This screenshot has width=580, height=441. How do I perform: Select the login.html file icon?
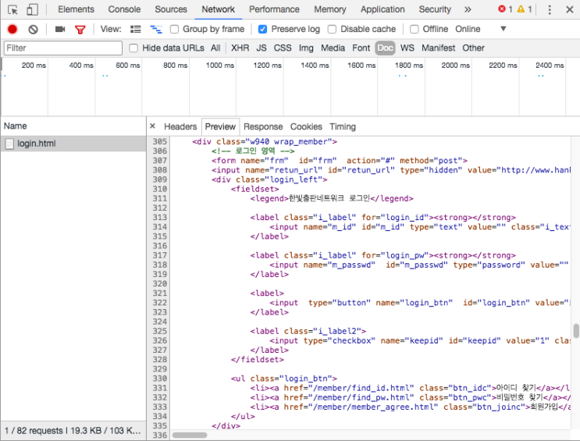point(9,144)
